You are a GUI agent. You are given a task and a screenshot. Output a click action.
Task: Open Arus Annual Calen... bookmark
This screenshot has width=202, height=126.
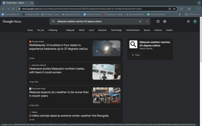[x=157, y=14]
